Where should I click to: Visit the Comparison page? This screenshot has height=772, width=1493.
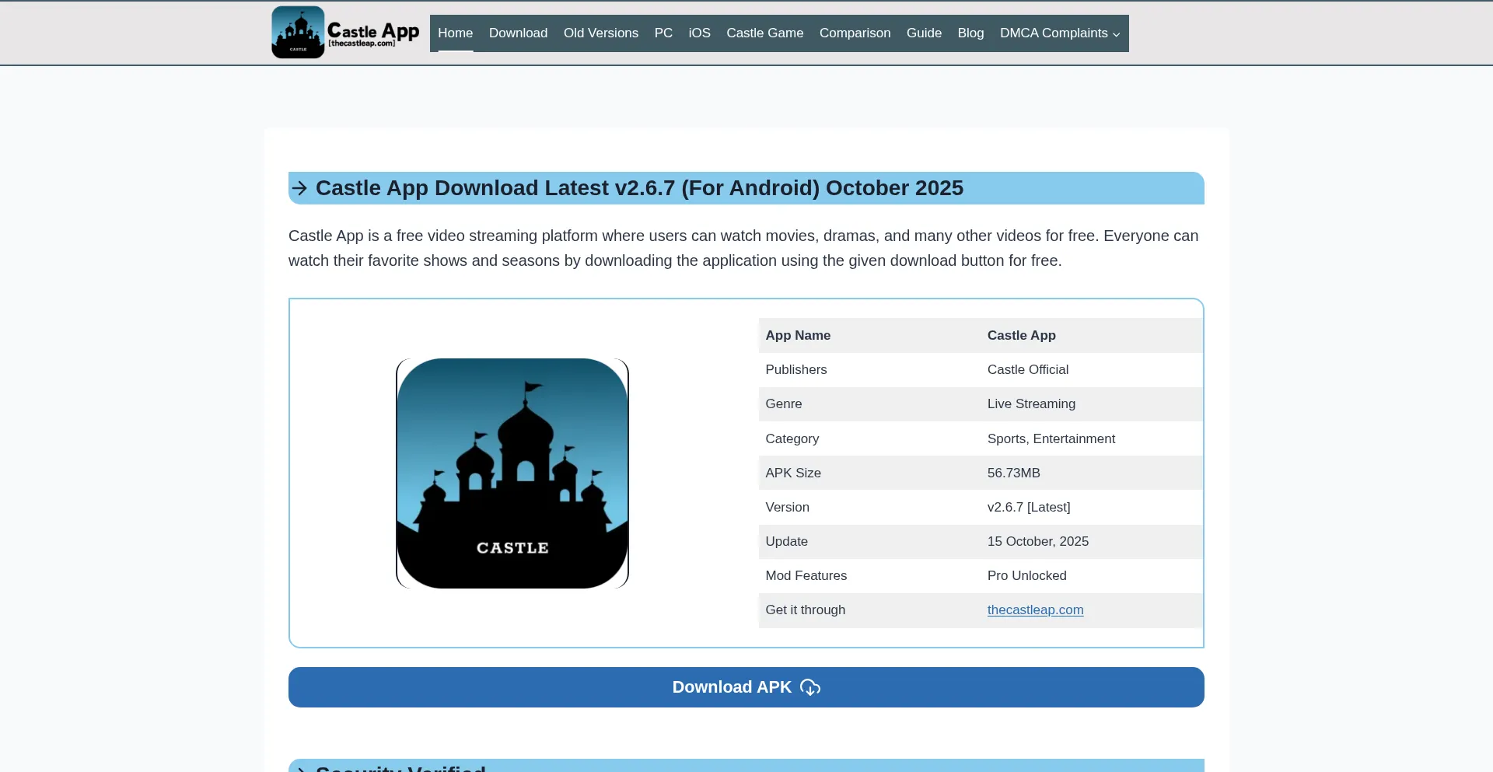coord(855,33)
